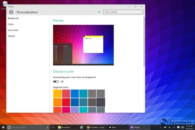Click the pin icon beside search box
195x130 pixels.
pyautogui.click(x=99, y=12)
